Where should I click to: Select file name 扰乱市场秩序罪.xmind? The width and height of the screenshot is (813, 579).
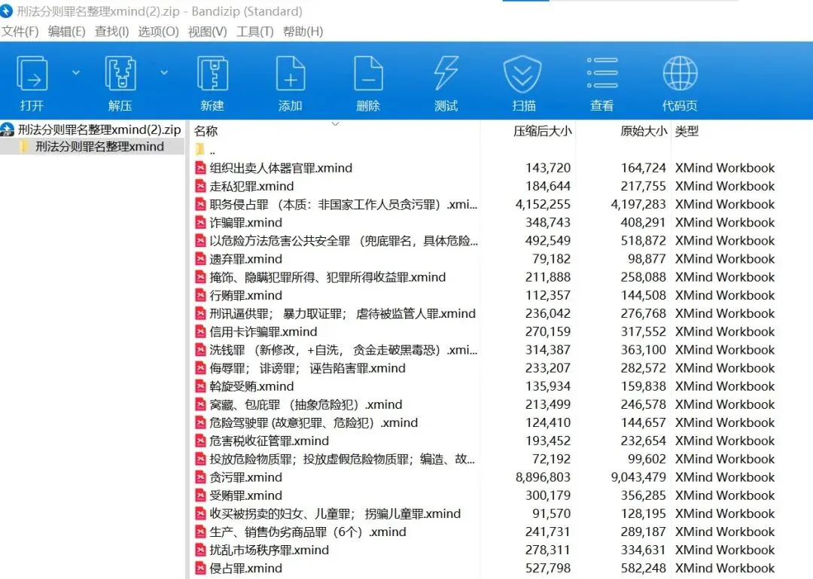(269, 550)
